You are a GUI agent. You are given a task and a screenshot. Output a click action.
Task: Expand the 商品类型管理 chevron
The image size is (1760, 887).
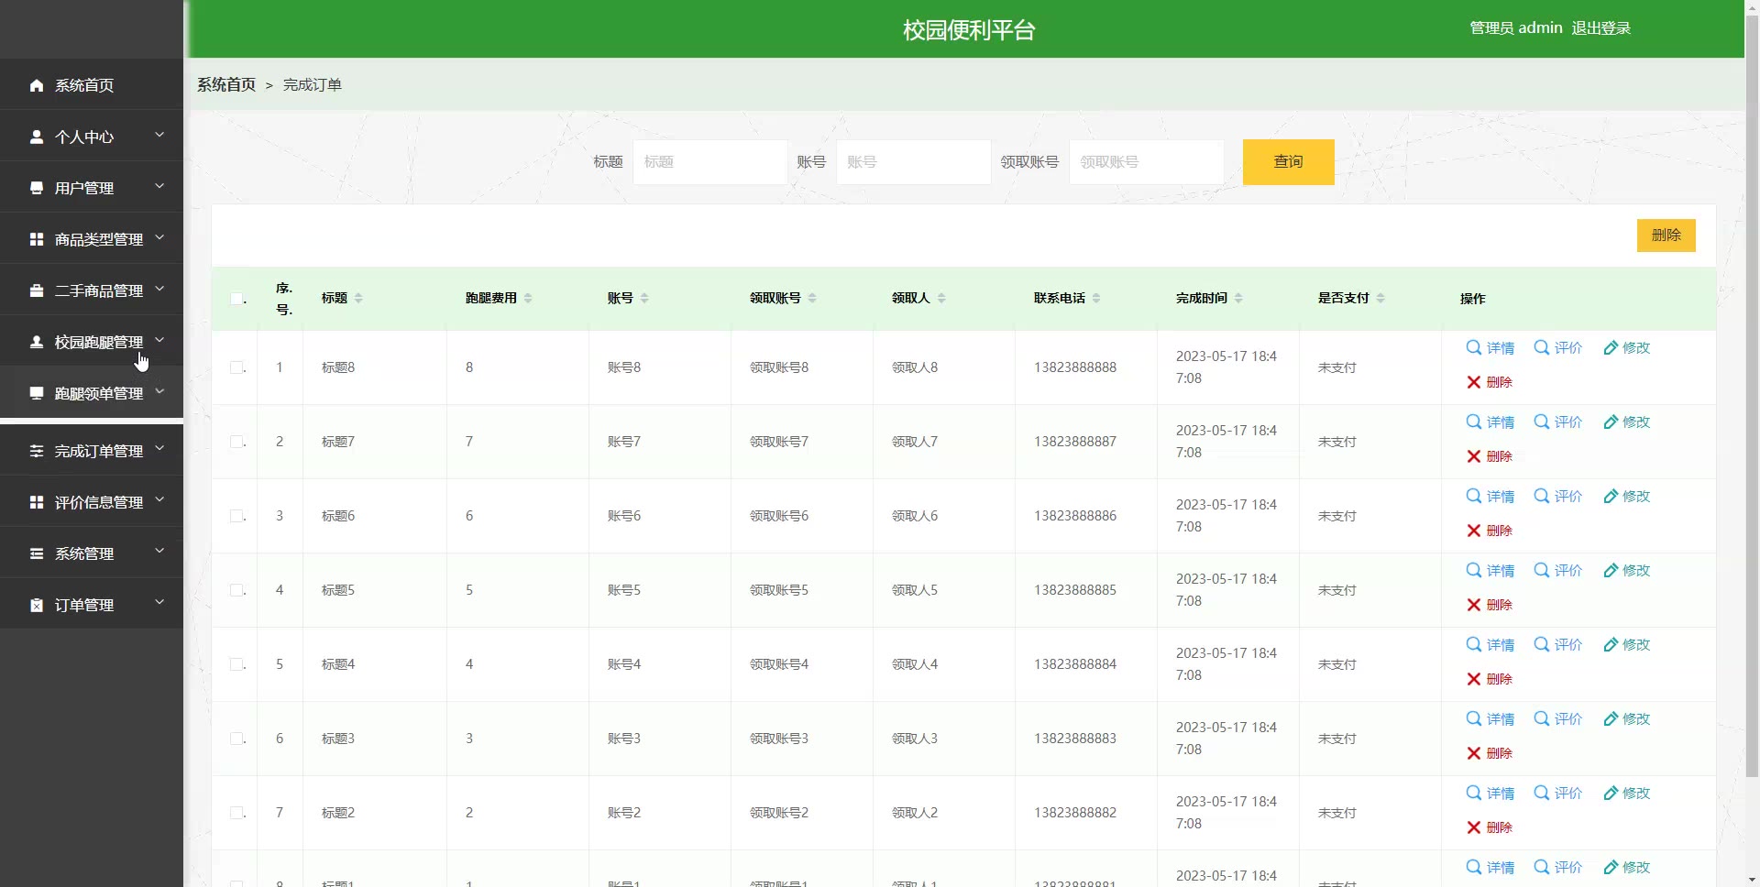[x=159, y=237]
